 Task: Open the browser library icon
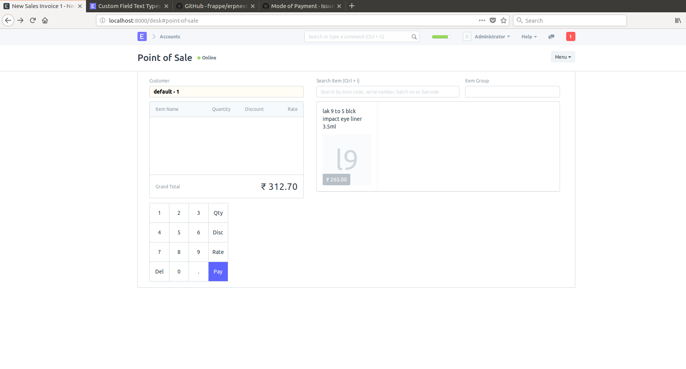[x=678, y=20]
